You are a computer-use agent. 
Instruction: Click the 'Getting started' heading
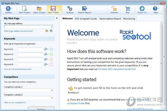coord(82,80)
